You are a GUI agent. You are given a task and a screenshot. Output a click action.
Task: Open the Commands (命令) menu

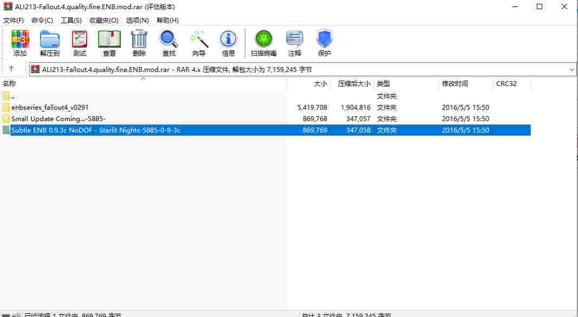(x=42, y=20)
